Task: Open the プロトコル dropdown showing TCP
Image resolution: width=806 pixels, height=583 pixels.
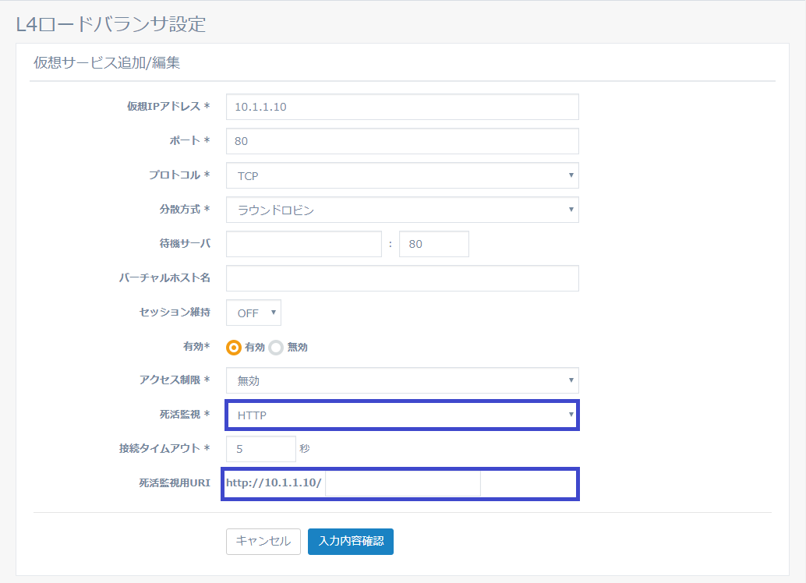Action: 401,175
